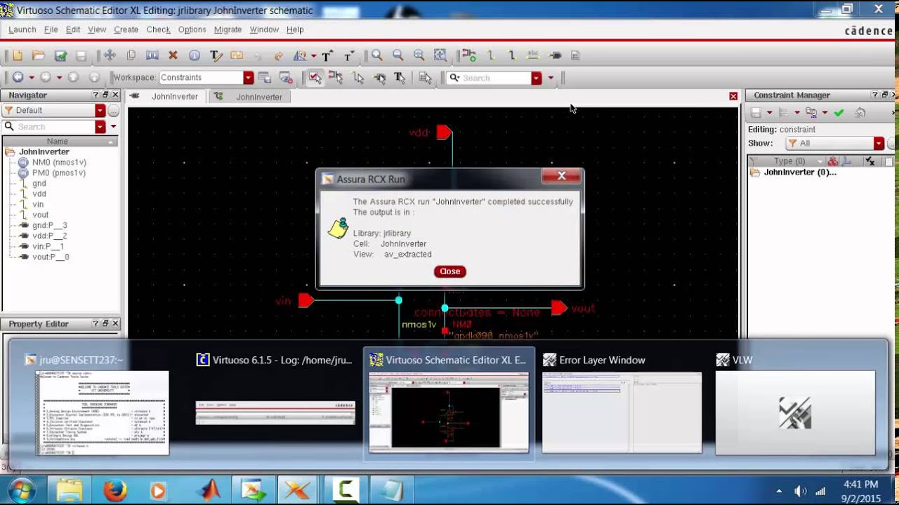899x505 pixels.
Task: Click the options button beside the Navigator Default filter
Action: point(113,110)
